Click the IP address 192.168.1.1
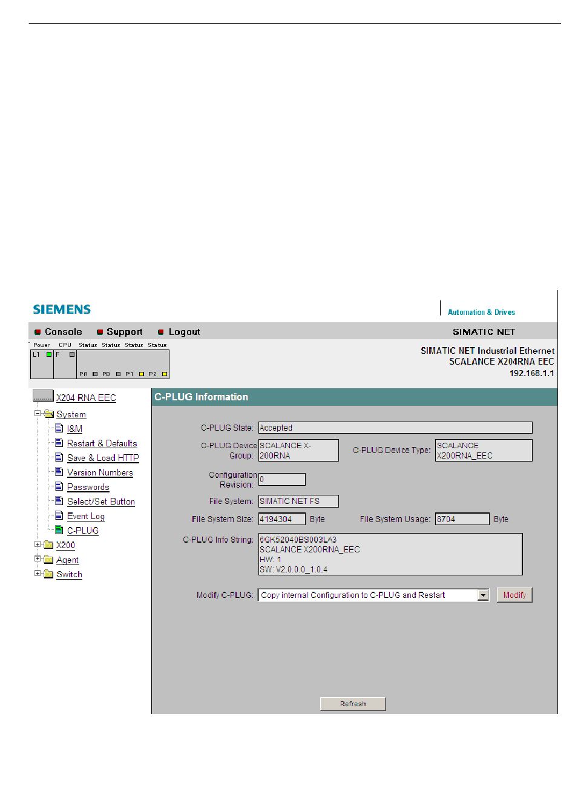575x788 pixels. coord(531,373)
